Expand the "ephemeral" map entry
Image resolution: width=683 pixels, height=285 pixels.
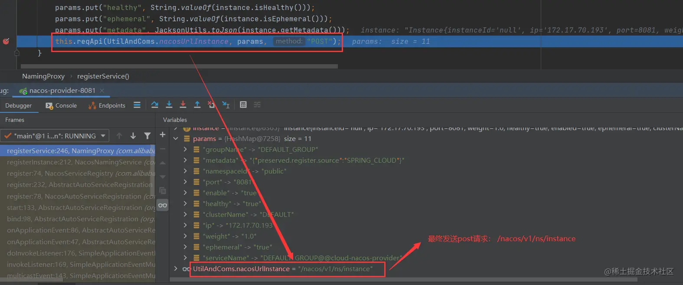pyautogui.click(x=185, y=247)
